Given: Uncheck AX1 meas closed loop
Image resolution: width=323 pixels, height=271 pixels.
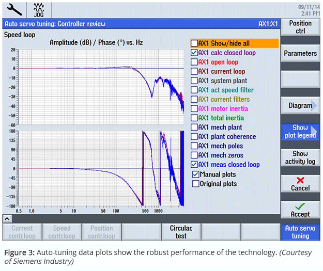Looking at the screenshot, I should pyautogui.click(x=194, y=165).
